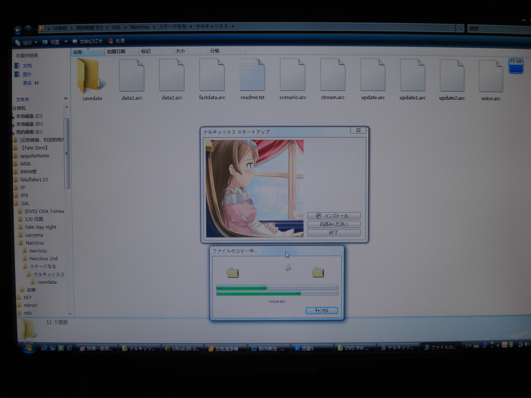Select 【Fate Zero】 folder in tree
The height and width of the screenshot is (398, 531).
(34, 148)
